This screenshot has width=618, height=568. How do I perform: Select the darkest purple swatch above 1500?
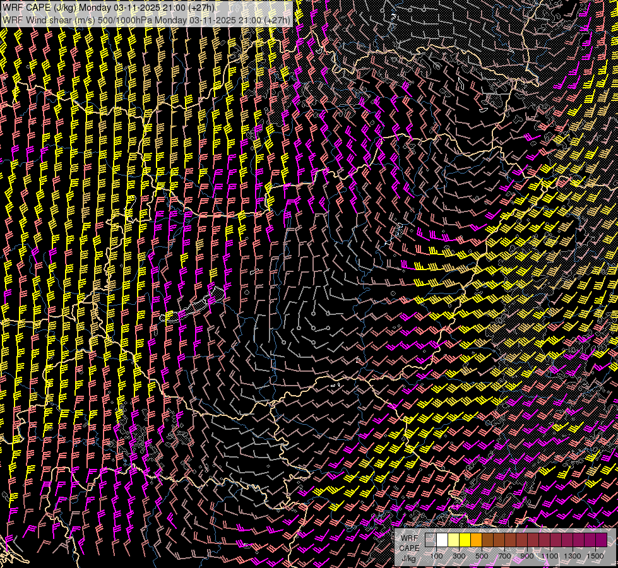click(601, 540)
